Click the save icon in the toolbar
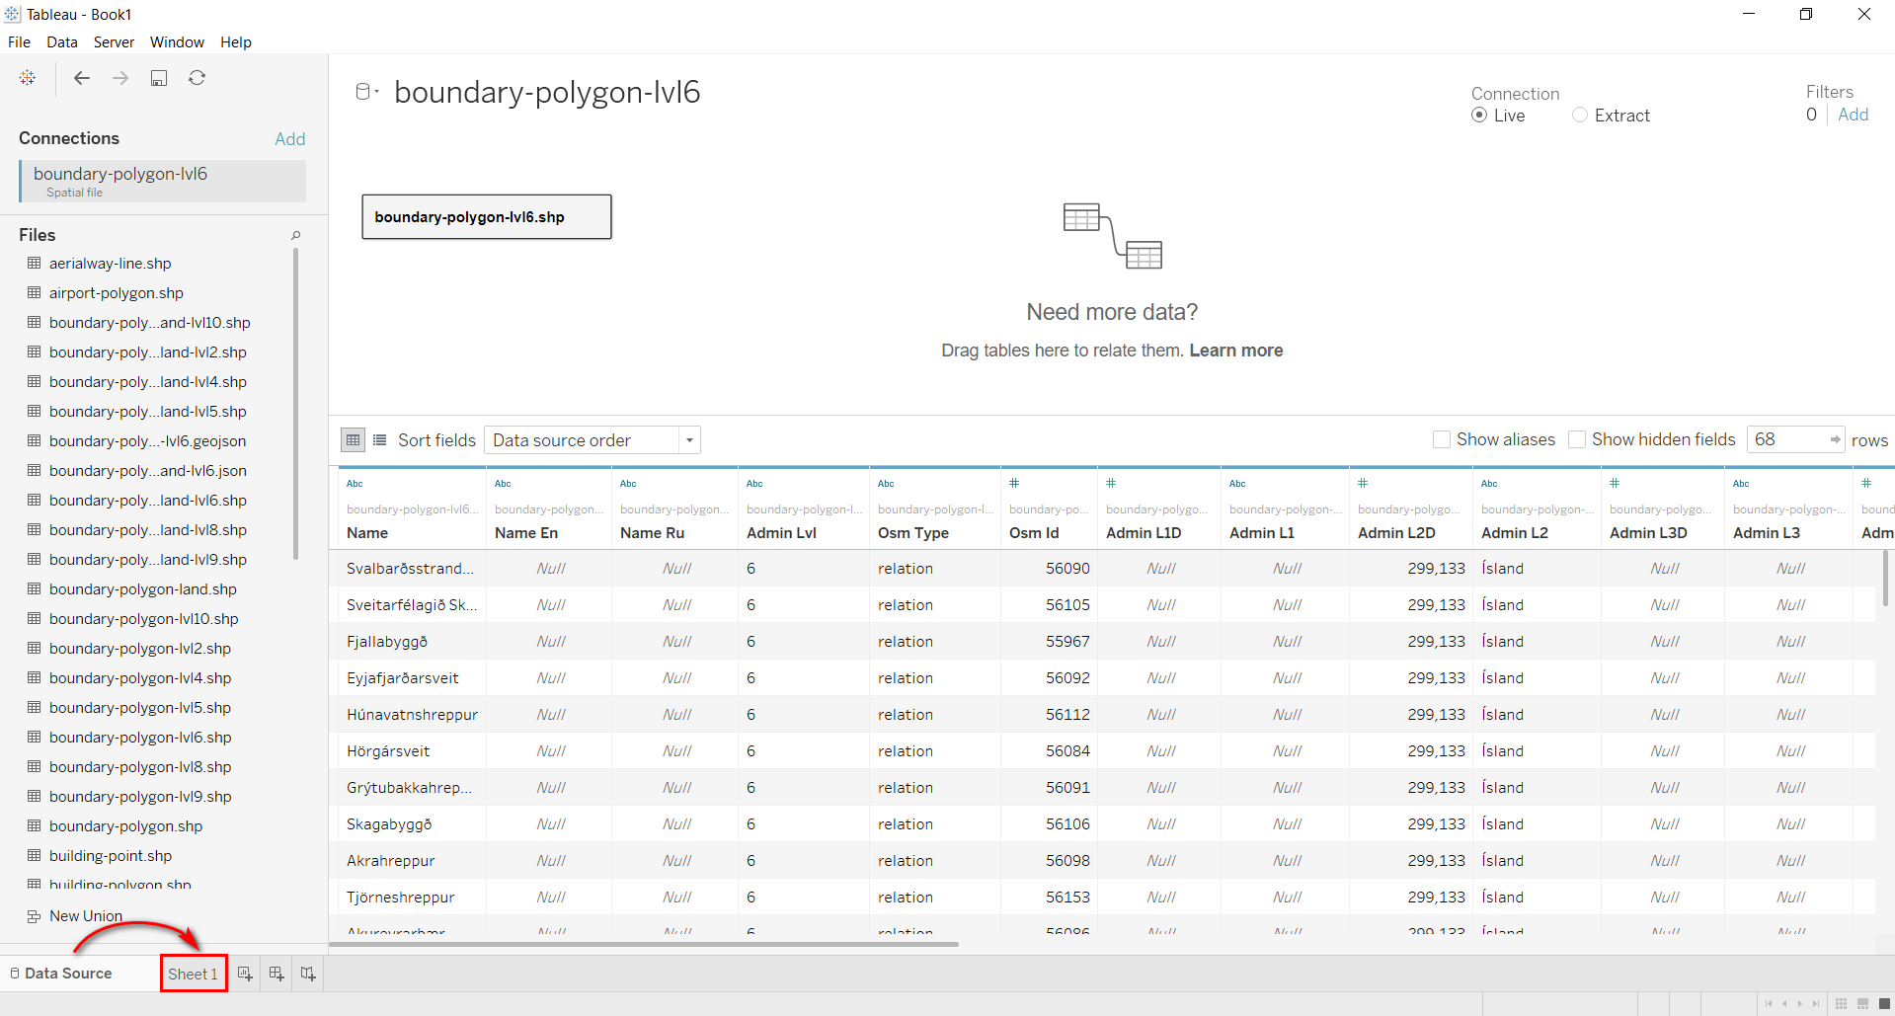The width and height of the screenshot is (1895, 1016). [x=159, y=78]
